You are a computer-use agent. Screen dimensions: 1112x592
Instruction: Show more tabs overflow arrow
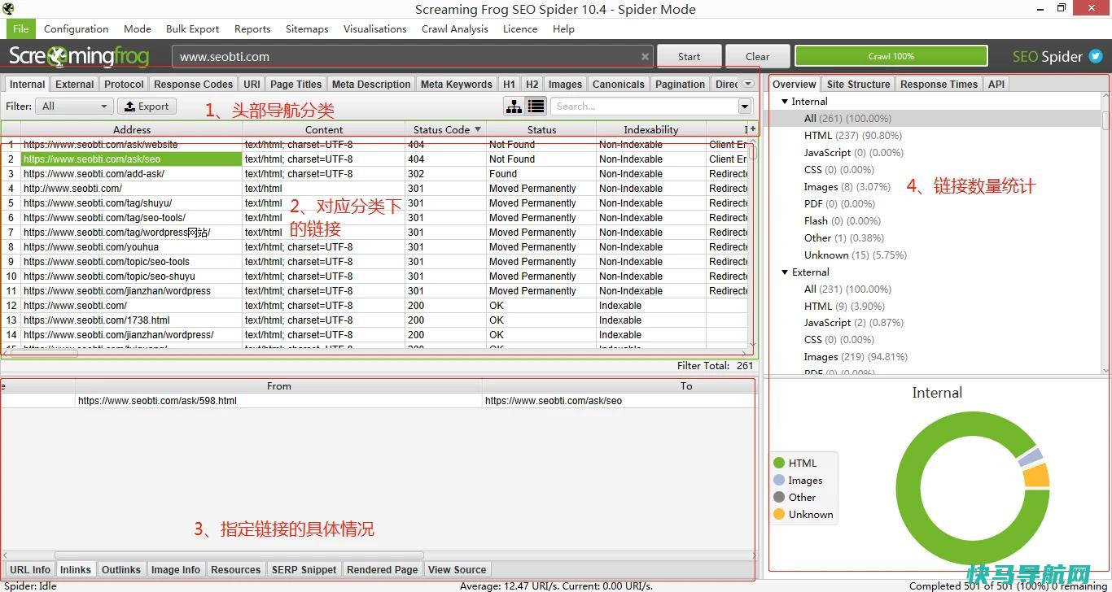click(x=747, y=84)
